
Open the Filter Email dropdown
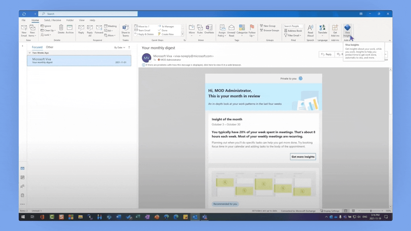[293, 35]
